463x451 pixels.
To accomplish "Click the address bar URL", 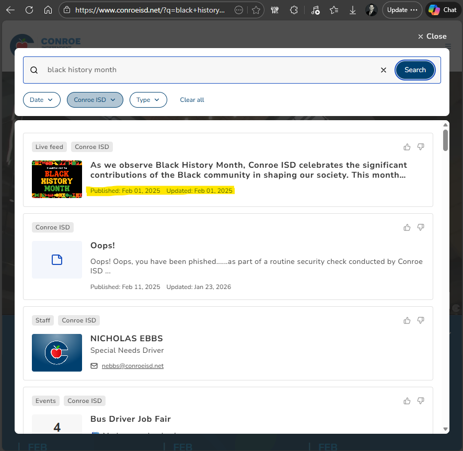I will click(150, 10).
